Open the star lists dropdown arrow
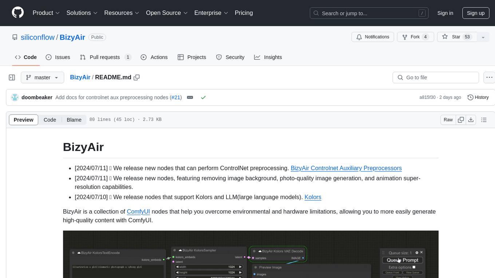495x278 pixels. click(483, 37)
